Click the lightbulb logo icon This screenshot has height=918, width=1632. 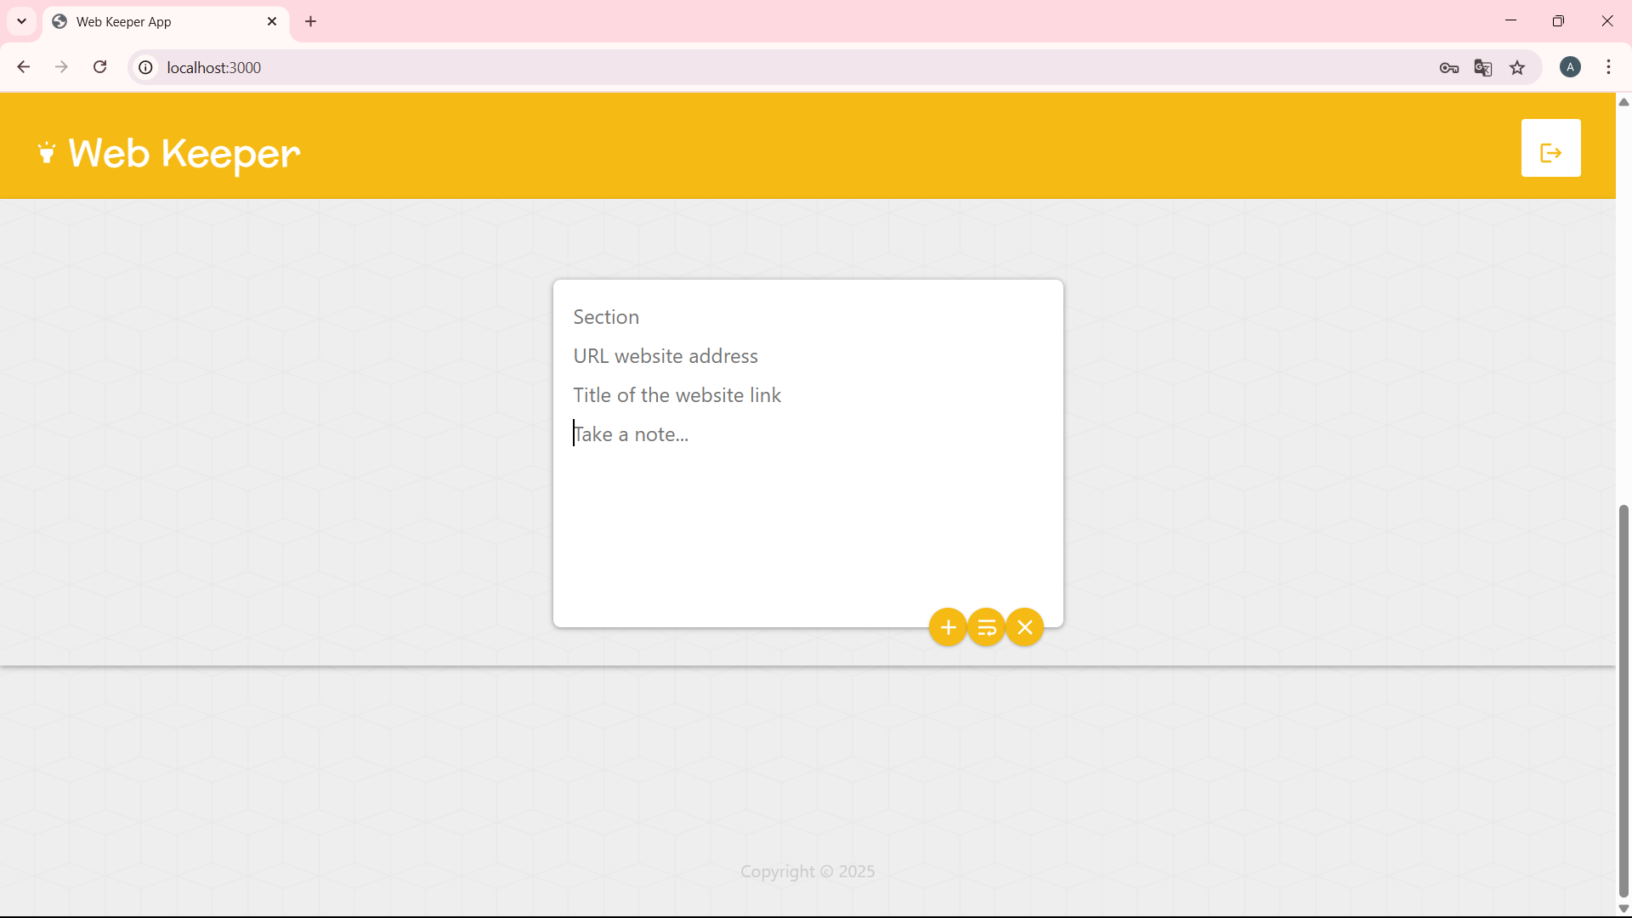pyautogui.click(x=47, y=153)
